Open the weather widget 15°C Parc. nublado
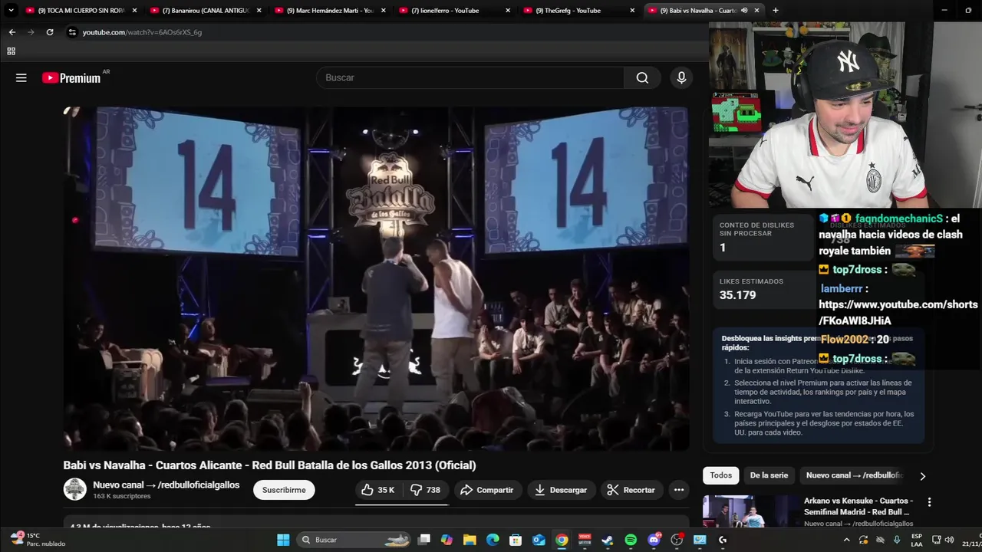The height and width of the screenshot is (552, 982). pyautogui.click(x=38, y=540)
